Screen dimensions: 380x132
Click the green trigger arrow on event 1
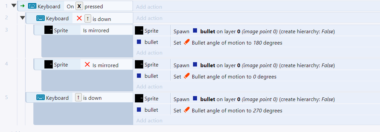tap(22, 6)
